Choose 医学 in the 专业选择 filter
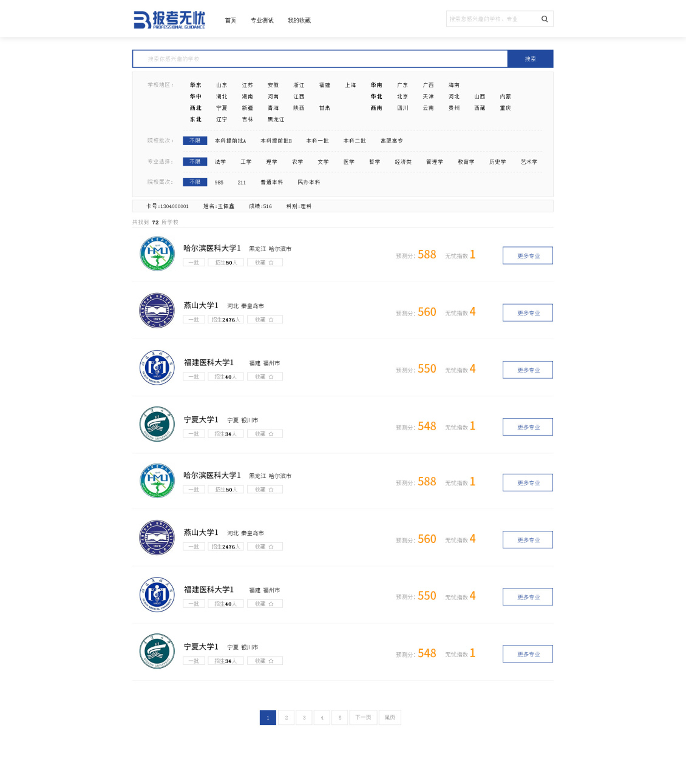Image resolution: width=686 pixels, height=779 pixels. click(x=349, y=162)
